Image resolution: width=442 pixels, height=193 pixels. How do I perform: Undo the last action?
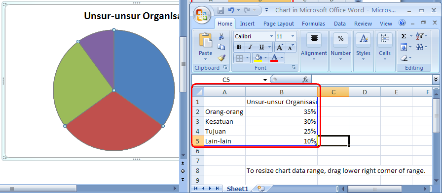click(231, 10)
